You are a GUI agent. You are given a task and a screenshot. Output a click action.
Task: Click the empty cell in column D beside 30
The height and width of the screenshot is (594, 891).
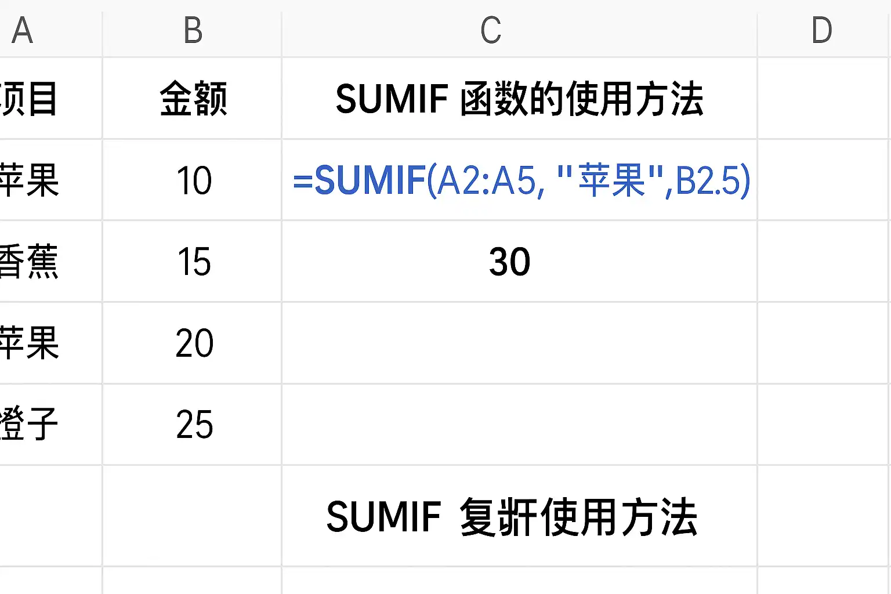(x=822, y=262)
